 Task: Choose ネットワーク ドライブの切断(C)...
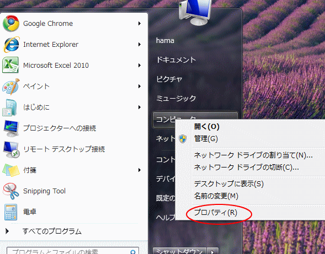pos(246,167)
